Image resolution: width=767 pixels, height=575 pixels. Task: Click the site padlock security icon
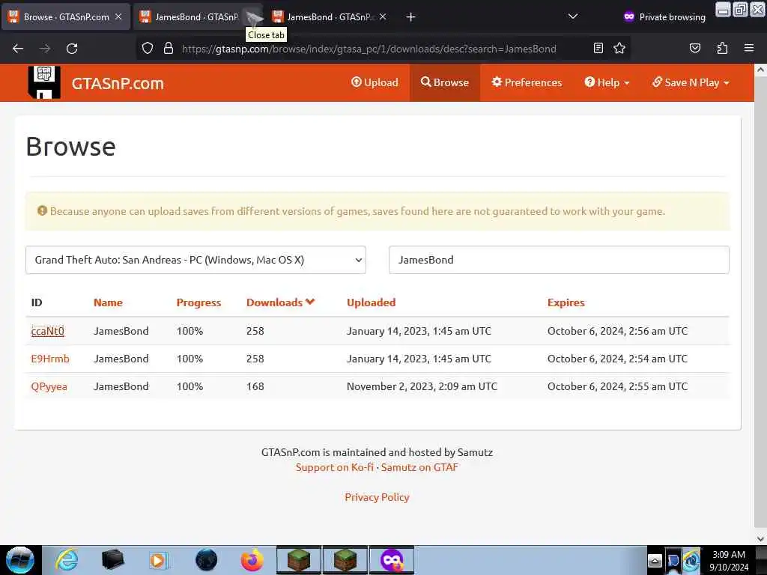[x=169, y=49]
